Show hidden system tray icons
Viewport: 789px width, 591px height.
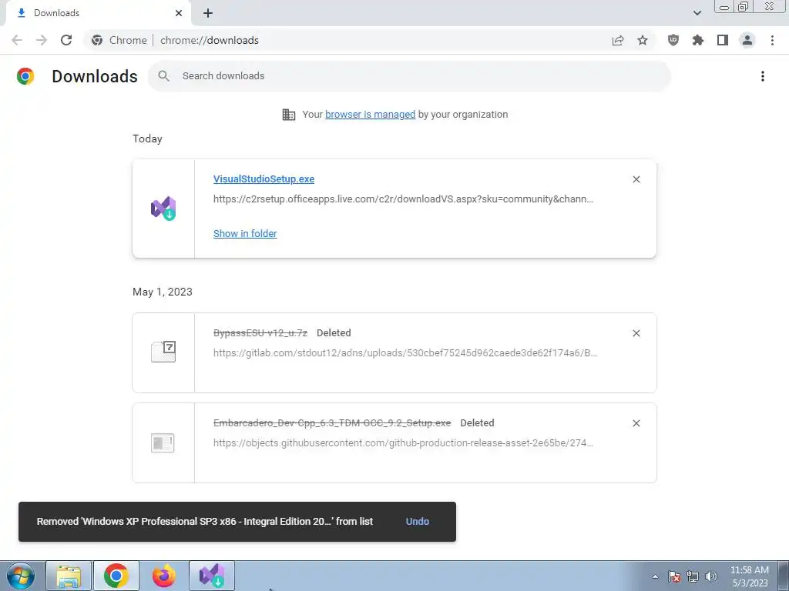(x=655, y=576)
